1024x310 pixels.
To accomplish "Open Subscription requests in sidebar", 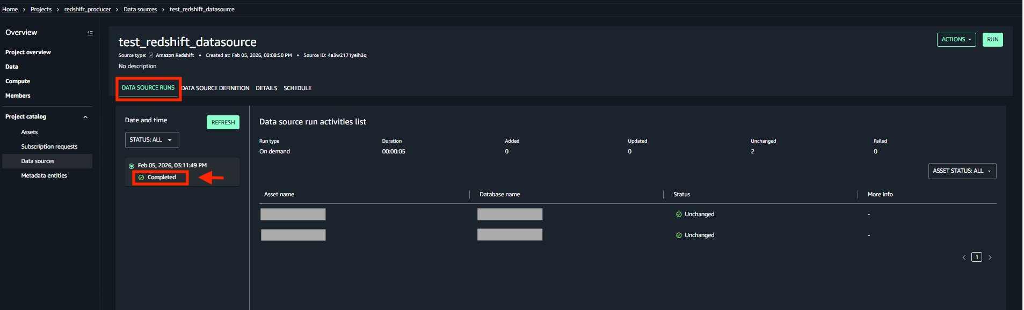I will pyautogui.click(x=49, y=146).
